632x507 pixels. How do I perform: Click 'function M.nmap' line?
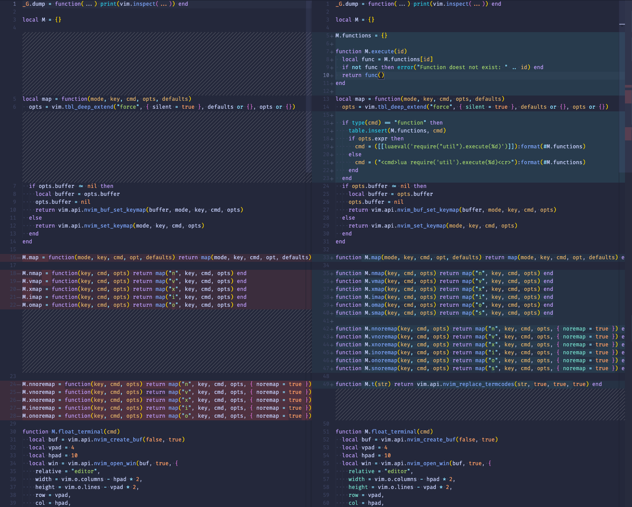click(x=444, y=273)
